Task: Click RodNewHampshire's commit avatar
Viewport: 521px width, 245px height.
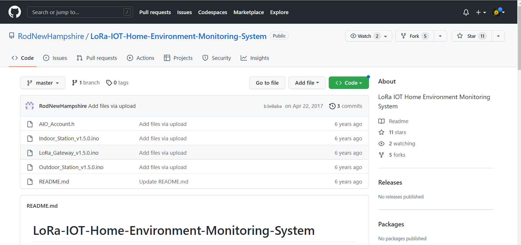Action: (30, 106)
